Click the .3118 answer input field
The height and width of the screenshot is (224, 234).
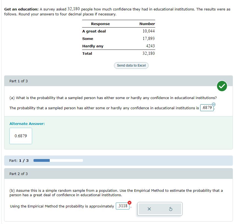(x=122, y=206)
